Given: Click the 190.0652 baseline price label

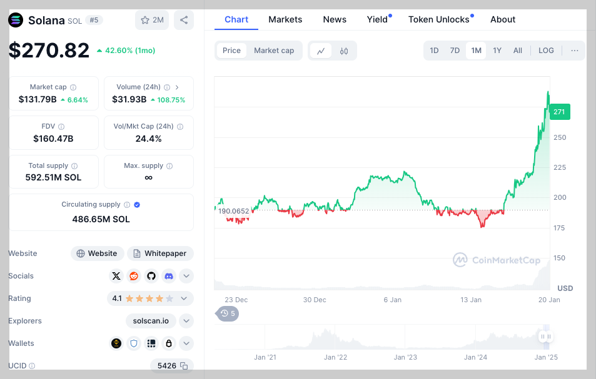Looking at the screenshot, I should pos(234,211).
